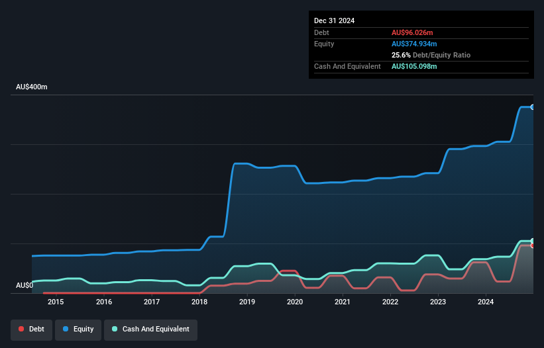Select the Equity endpoint marker at Dec 2024
The width and height of the screenshot is (544, 348).
coord(533,107)
